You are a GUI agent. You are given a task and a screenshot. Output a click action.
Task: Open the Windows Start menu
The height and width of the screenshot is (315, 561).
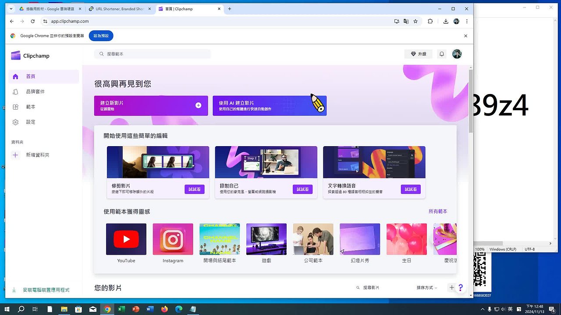(7, 309)
